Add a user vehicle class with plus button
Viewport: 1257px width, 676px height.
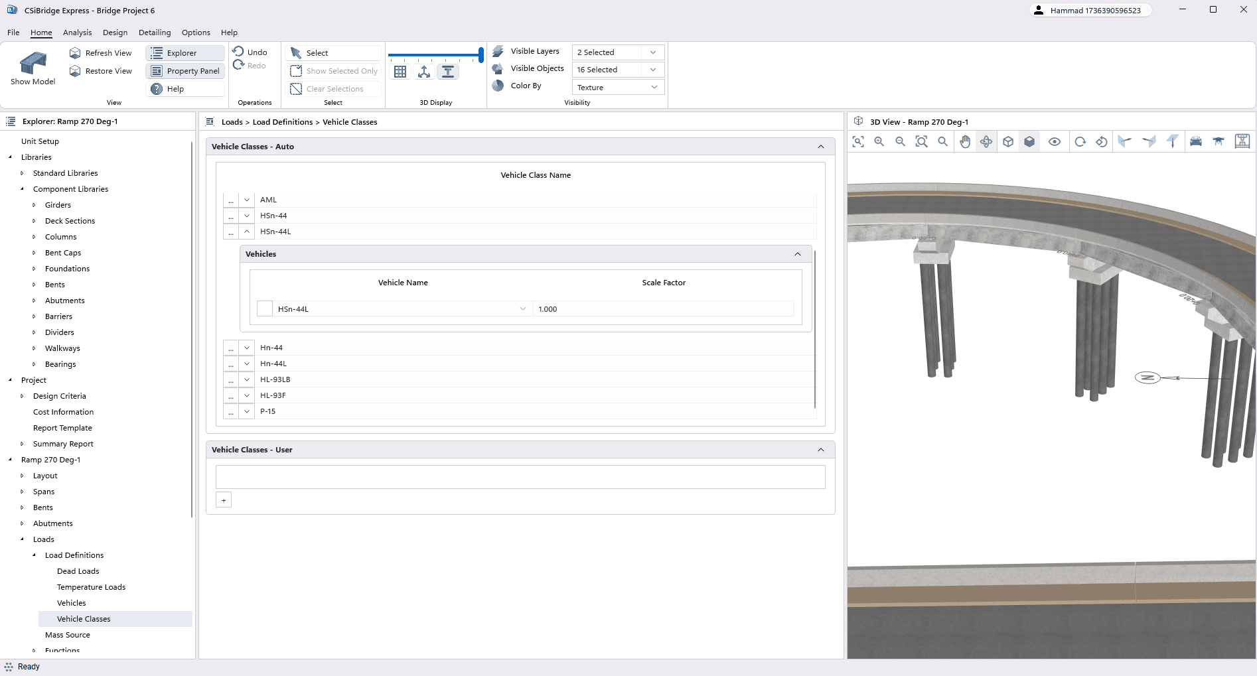coord(224,500)
